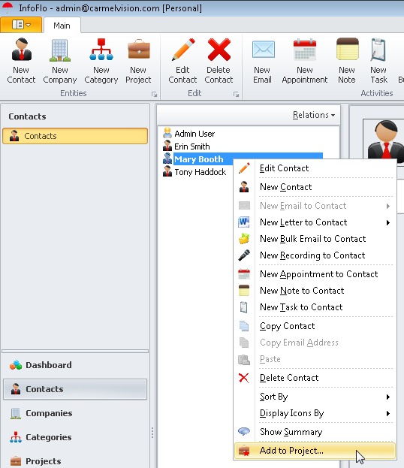Expand the Display Icons By submenu arrow
Viewport: 404px width, 468px height.
(x=388, y=413)
